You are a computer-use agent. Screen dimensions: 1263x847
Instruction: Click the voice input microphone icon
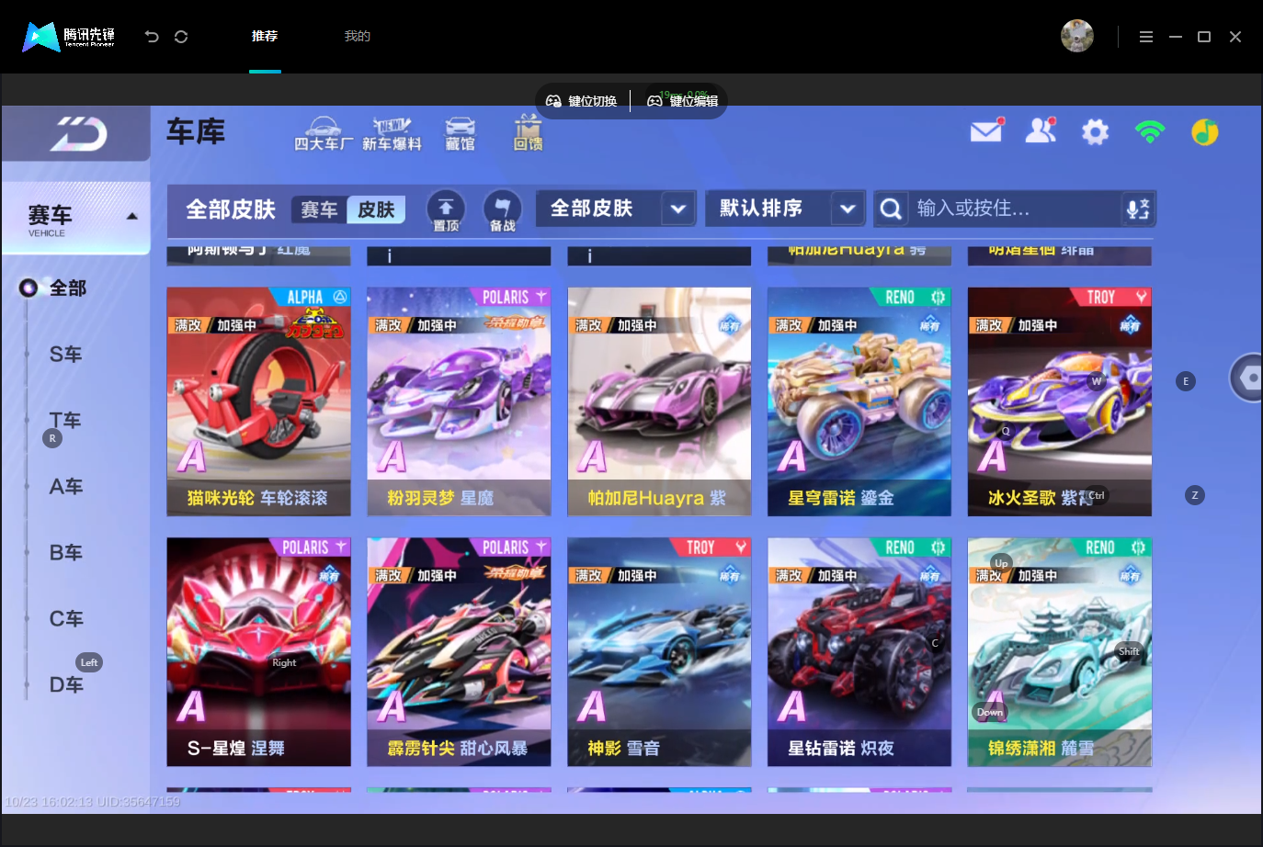pos(1138,209)
